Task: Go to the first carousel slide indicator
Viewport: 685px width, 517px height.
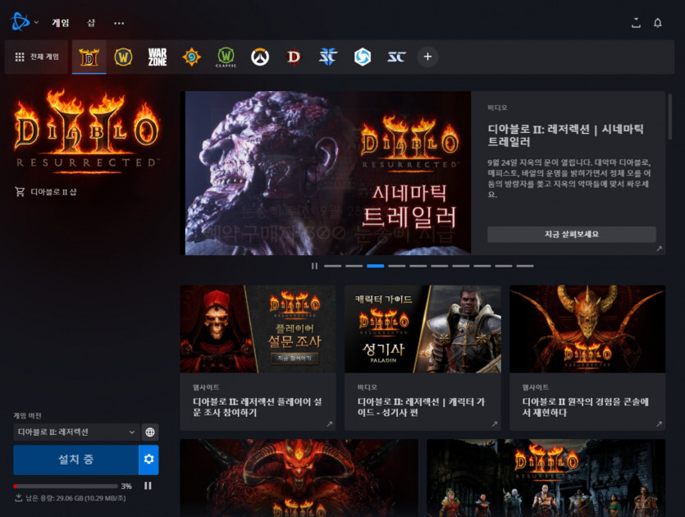Action: [332, 266]
